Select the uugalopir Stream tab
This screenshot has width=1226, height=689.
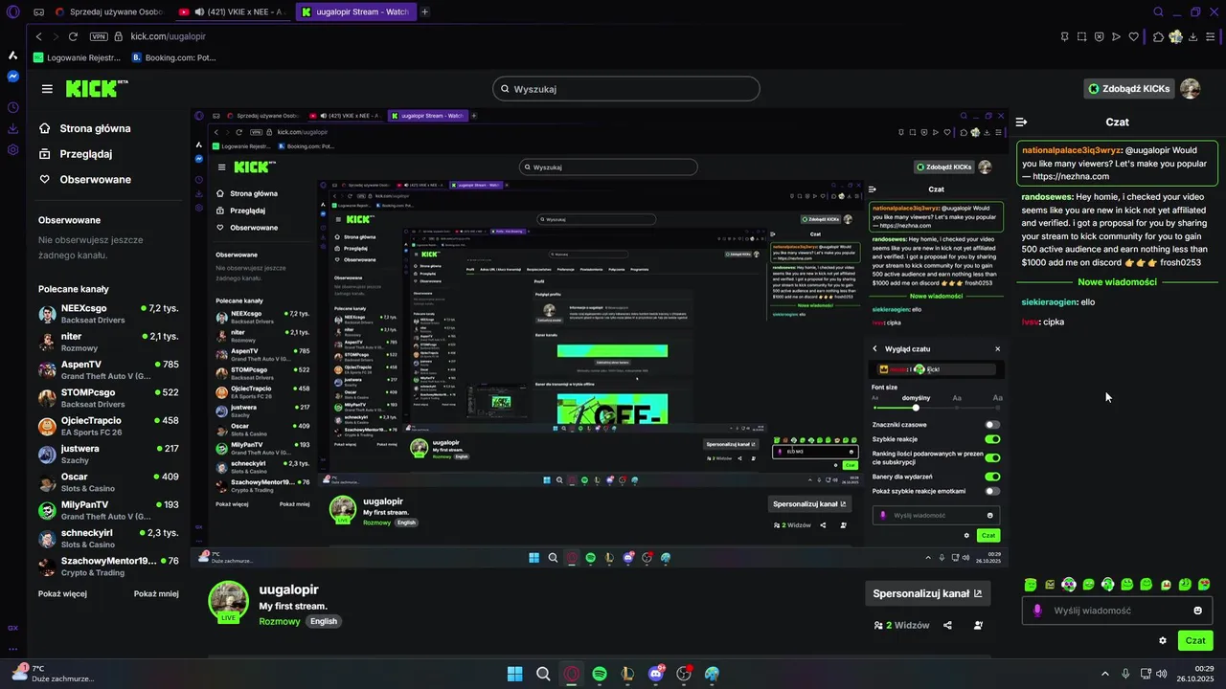(x=356, y=12)
